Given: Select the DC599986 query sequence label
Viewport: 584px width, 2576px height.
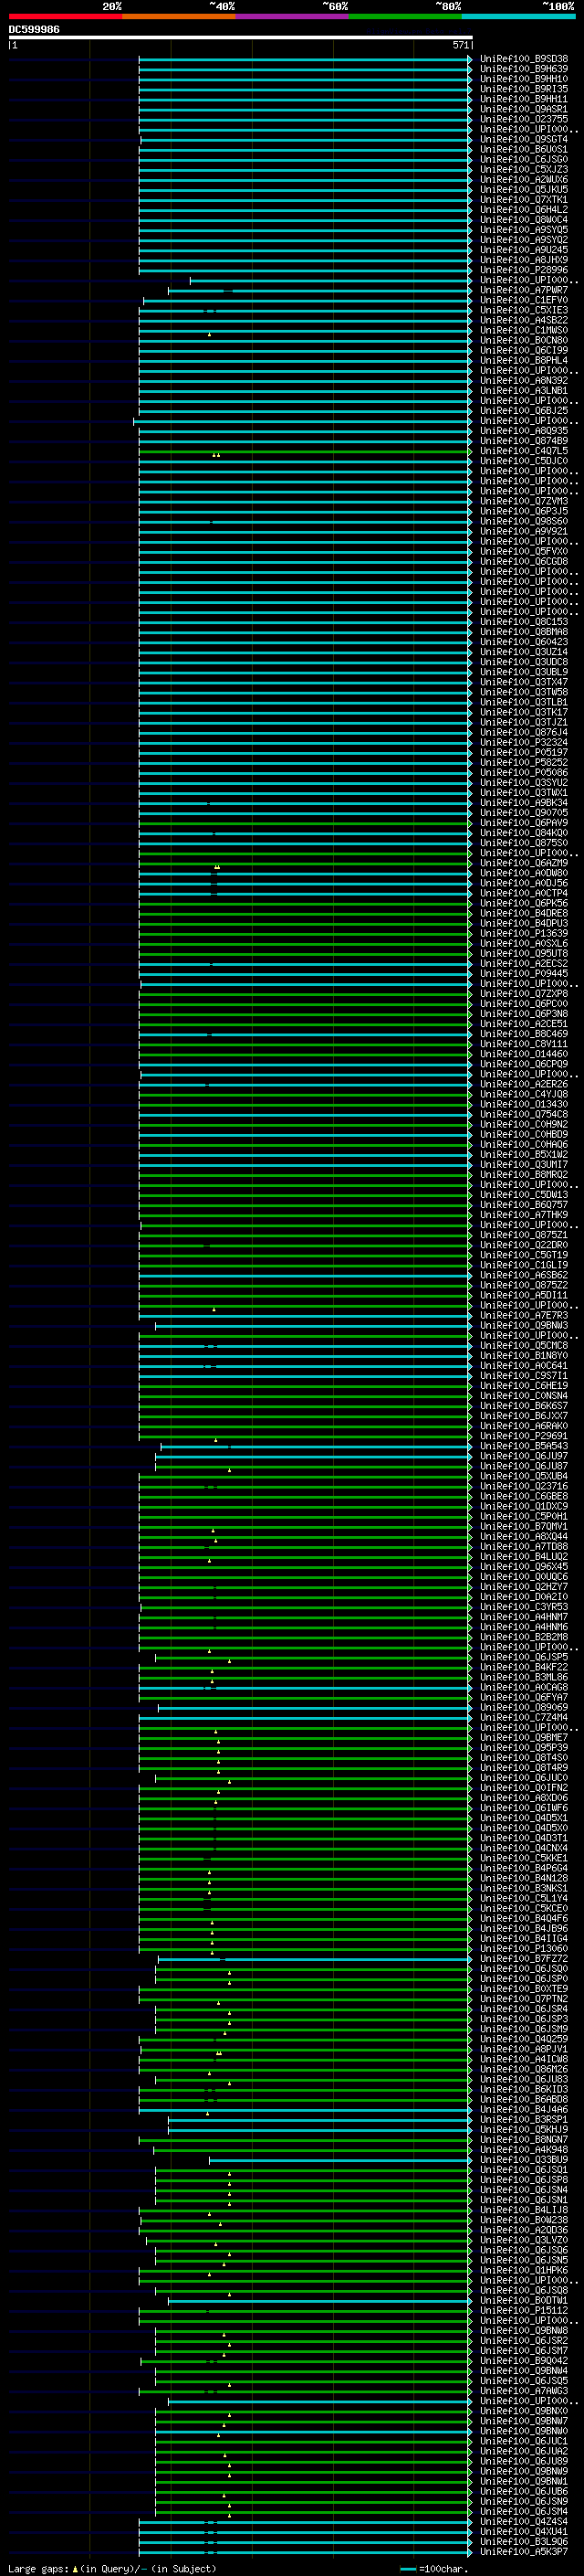Looking at the screenshot, I should pyautogui.click(x=34, y=30).
